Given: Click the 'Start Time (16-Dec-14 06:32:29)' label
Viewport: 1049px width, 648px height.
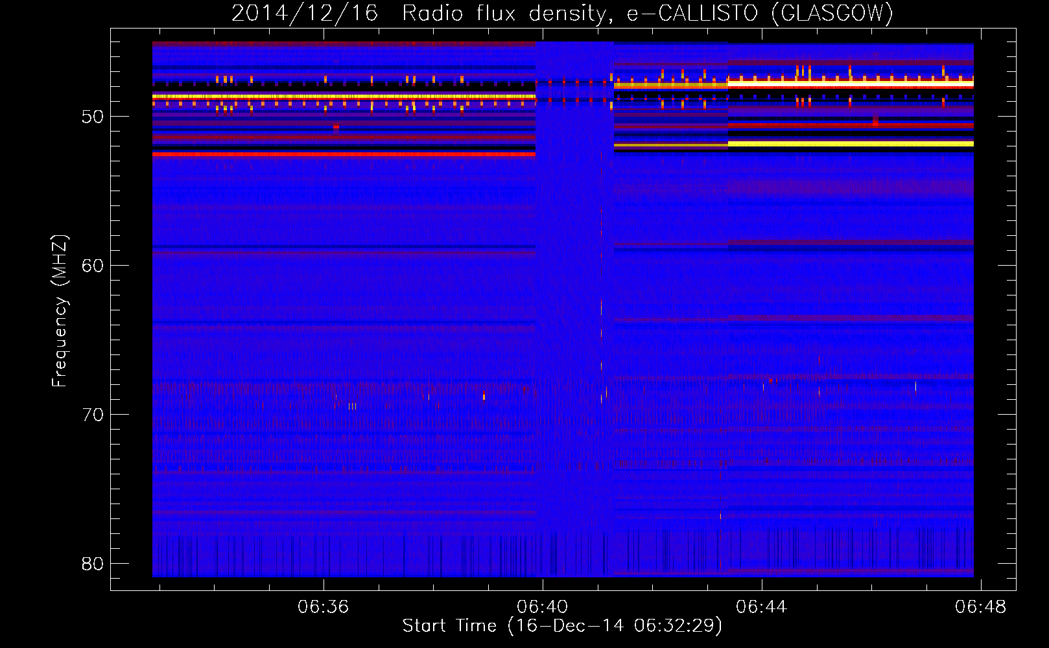Looking at the screenshot, I should [x=562, y=626].
